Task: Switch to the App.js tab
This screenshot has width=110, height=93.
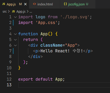Action: (x=15, y=4)
